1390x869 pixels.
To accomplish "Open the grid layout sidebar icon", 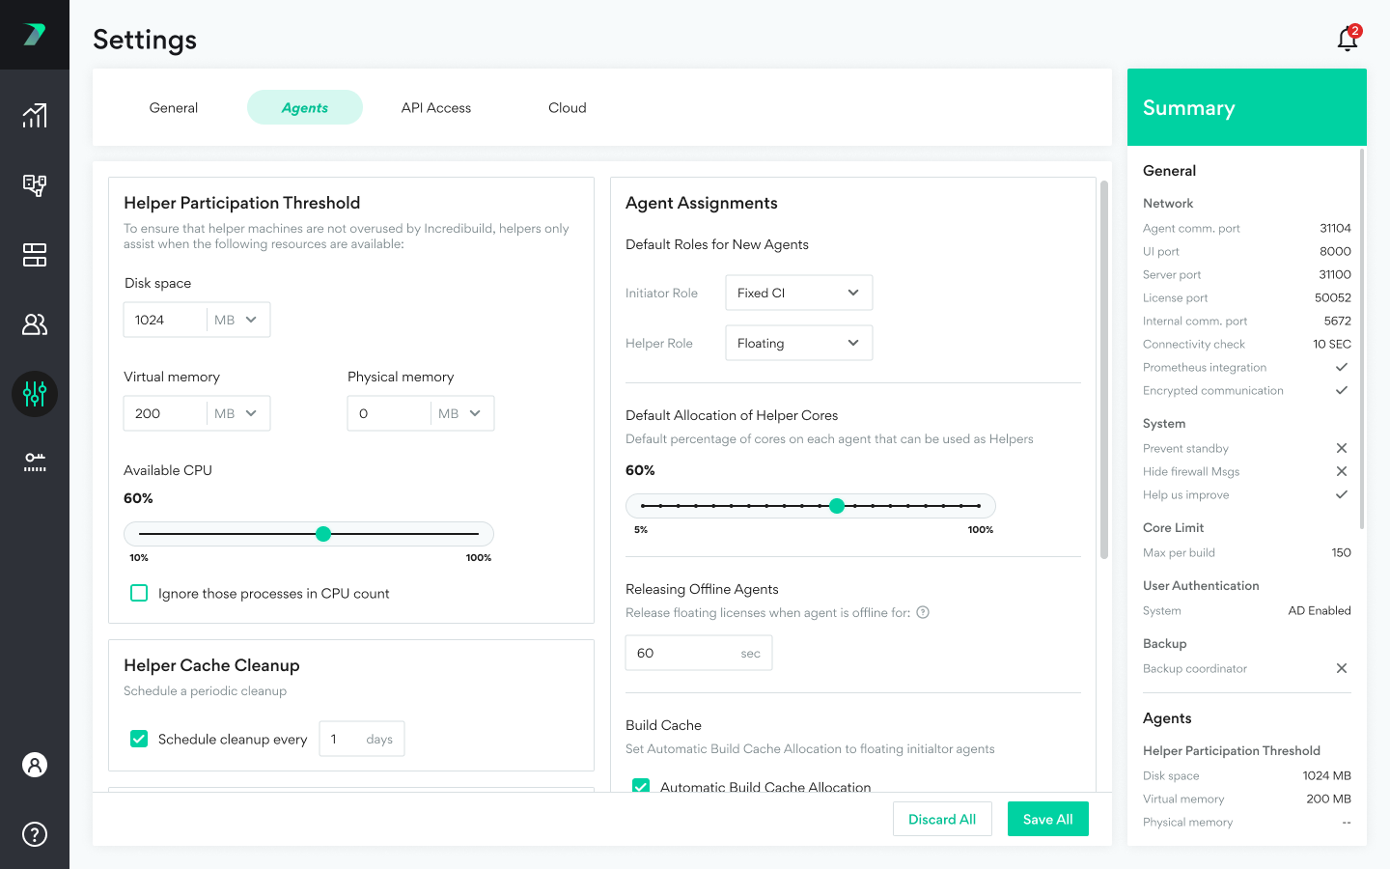I will 35,255.
